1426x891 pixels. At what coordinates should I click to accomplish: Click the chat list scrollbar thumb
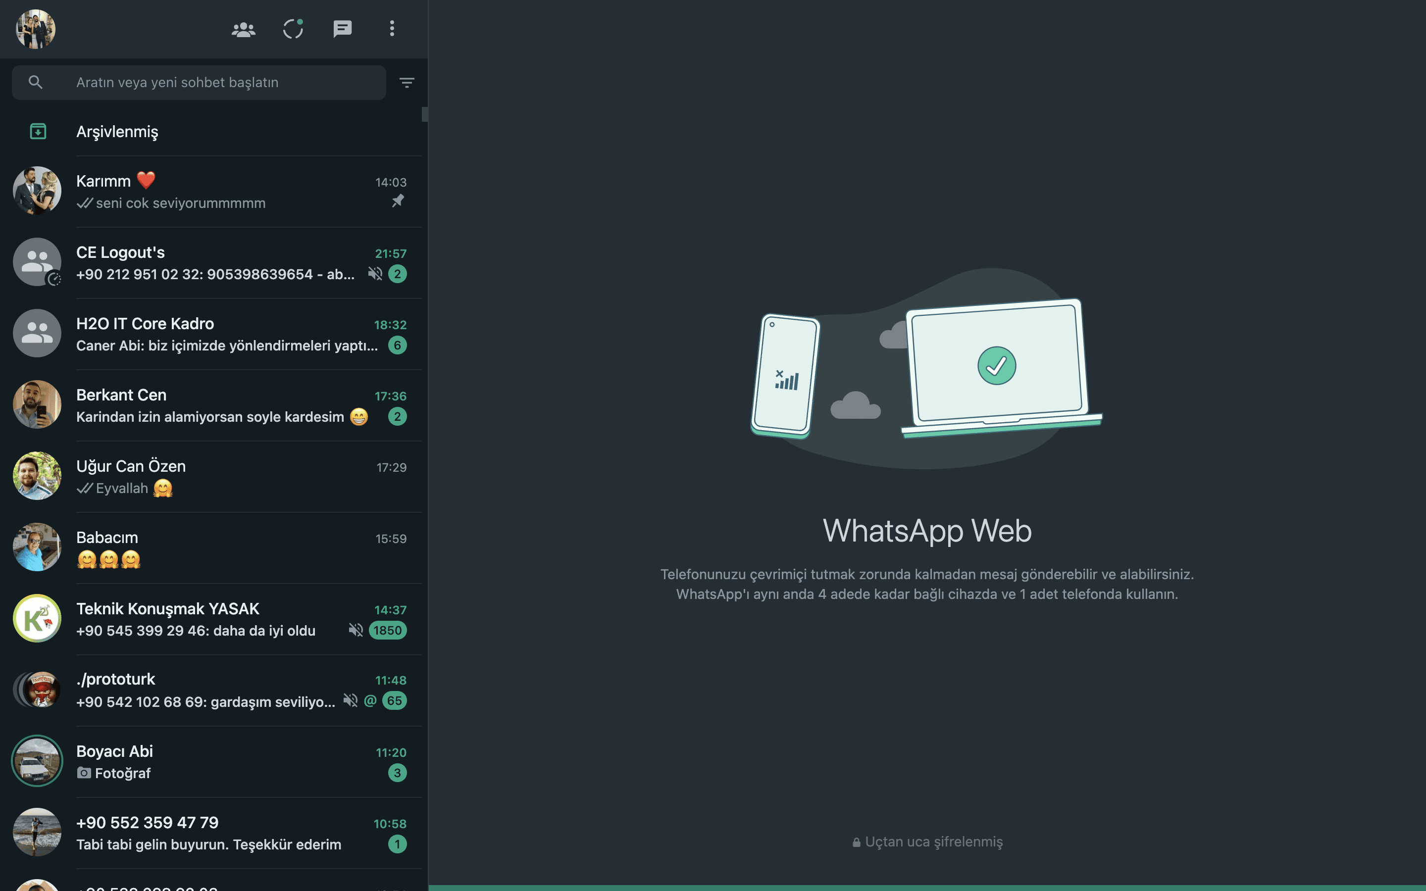pyautogui.click(x=425, y=114)
